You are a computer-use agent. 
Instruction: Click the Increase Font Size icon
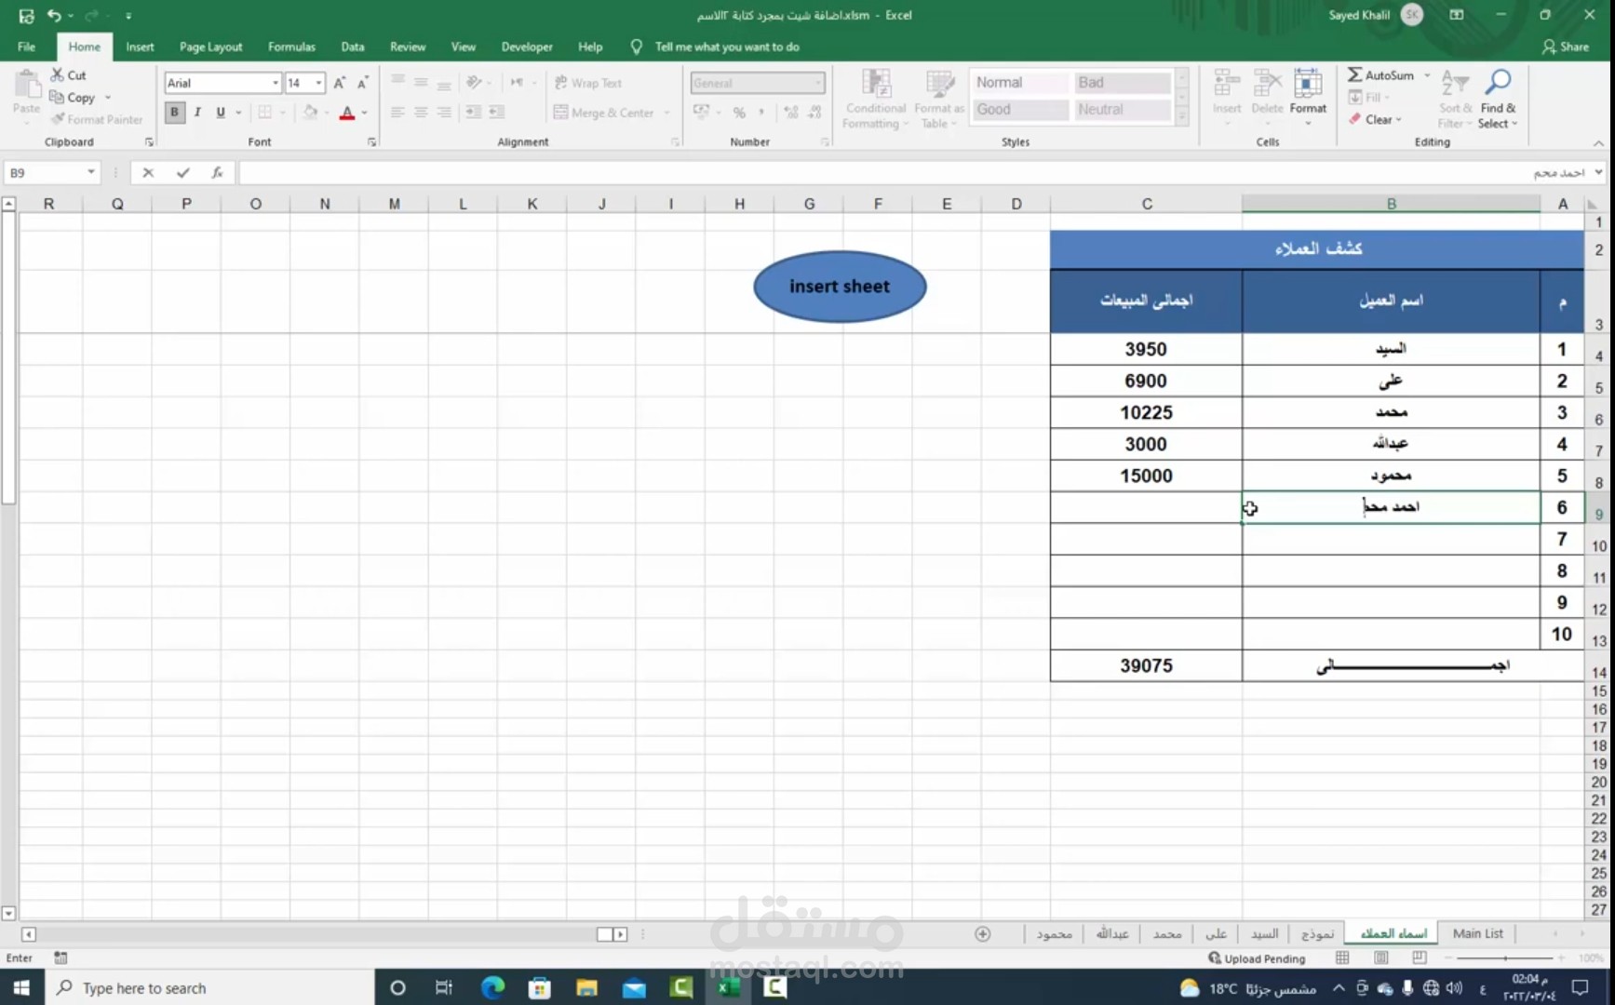(x=340, y=83)
